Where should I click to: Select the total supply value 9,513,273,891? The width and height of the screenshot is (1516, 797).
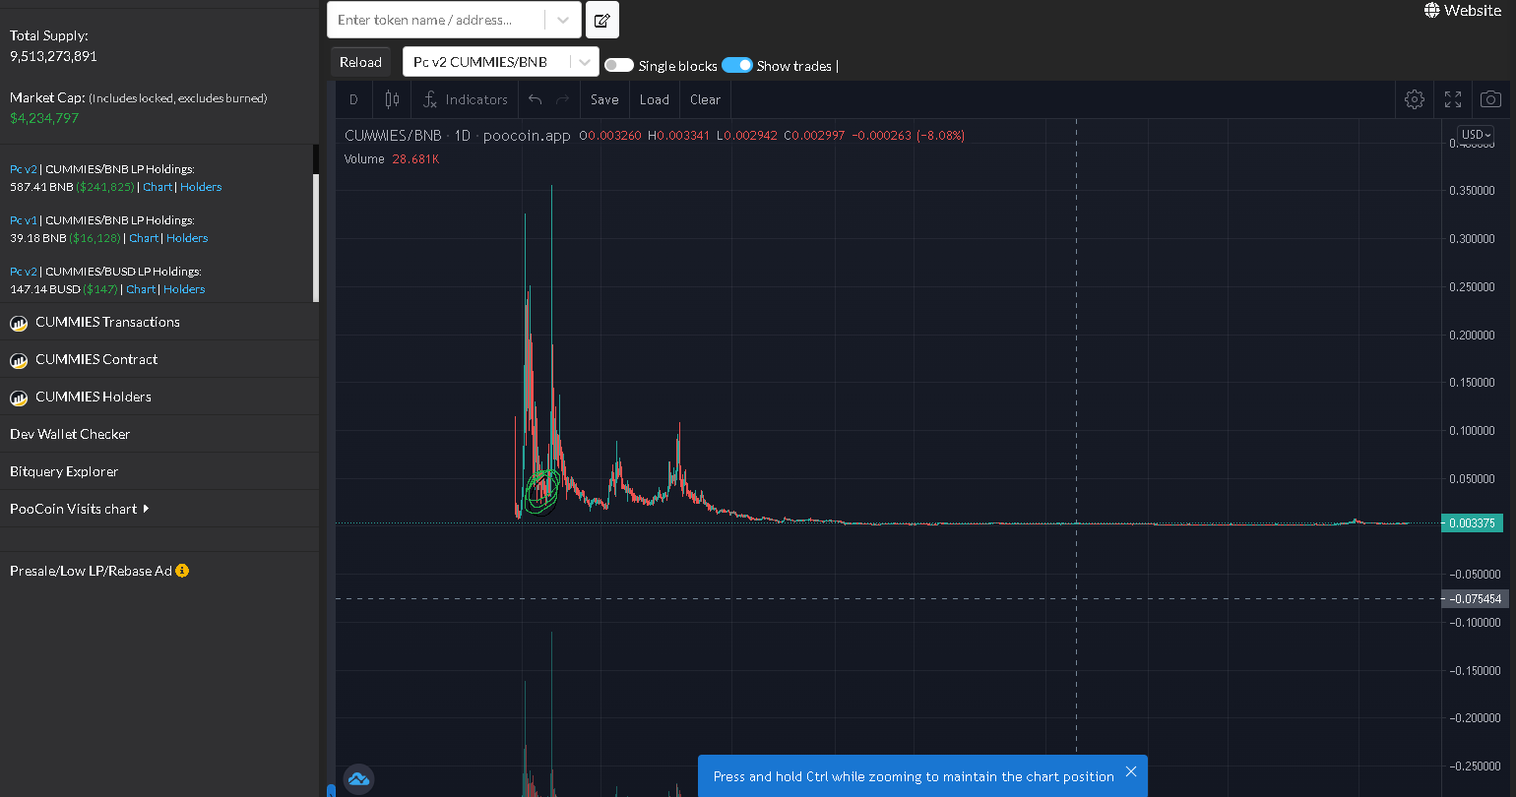53,56
